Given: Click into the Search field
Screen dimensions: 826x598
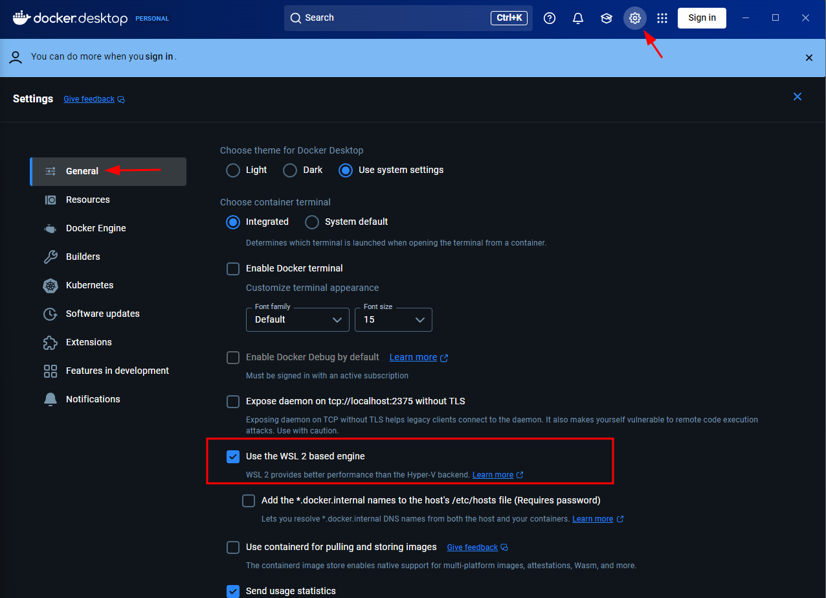Looking at the screenshot, I should click(388, 18).
